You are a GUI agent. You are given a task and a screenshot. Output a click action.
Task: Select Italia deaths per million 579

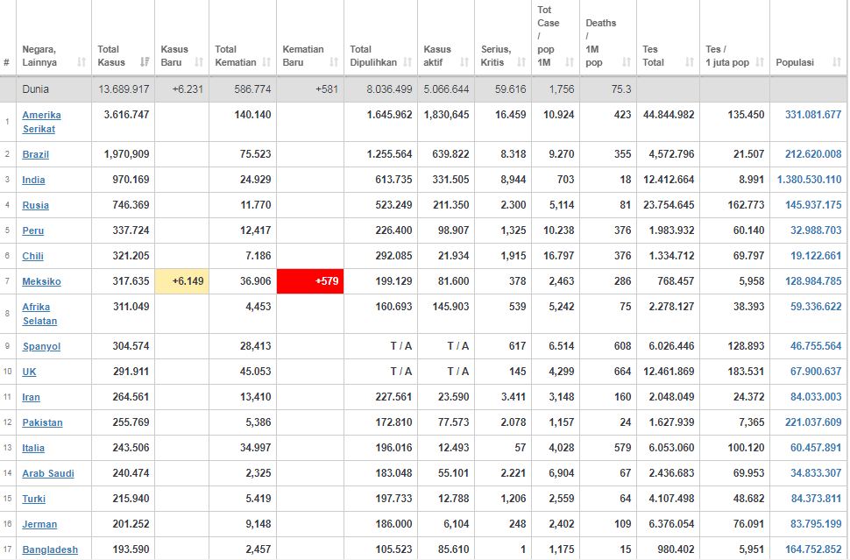coord(622,449)
